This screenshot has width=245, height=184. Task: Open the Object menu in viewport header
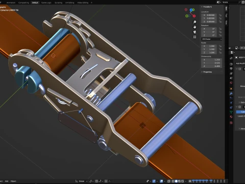tap(13, 181)
